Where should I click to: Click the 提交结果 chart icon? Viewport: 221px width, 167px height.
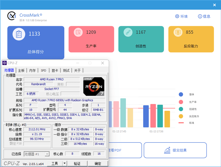point(167,150)
